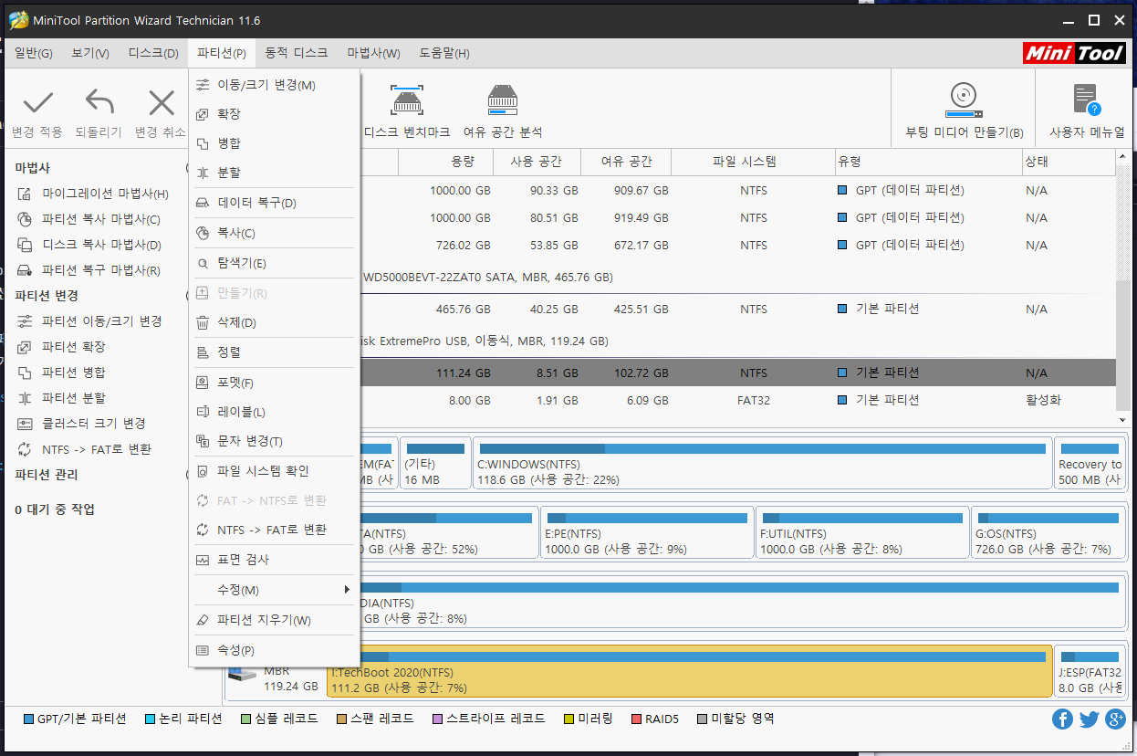
Task: Click sidebar NTFS -> FAT로 변환 entry
Action: [x=84, y=449]
